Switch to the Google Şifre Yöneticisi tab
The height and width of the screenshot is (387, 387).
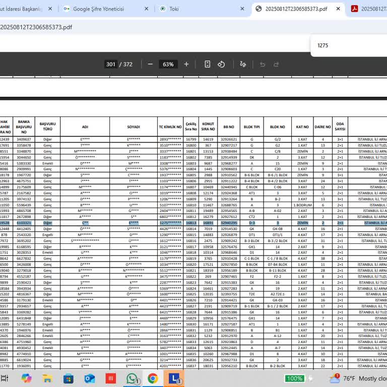(x=98, y=9)
